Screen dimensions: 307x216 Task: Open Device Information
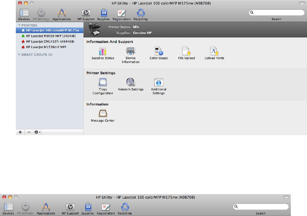pos(131,55)
